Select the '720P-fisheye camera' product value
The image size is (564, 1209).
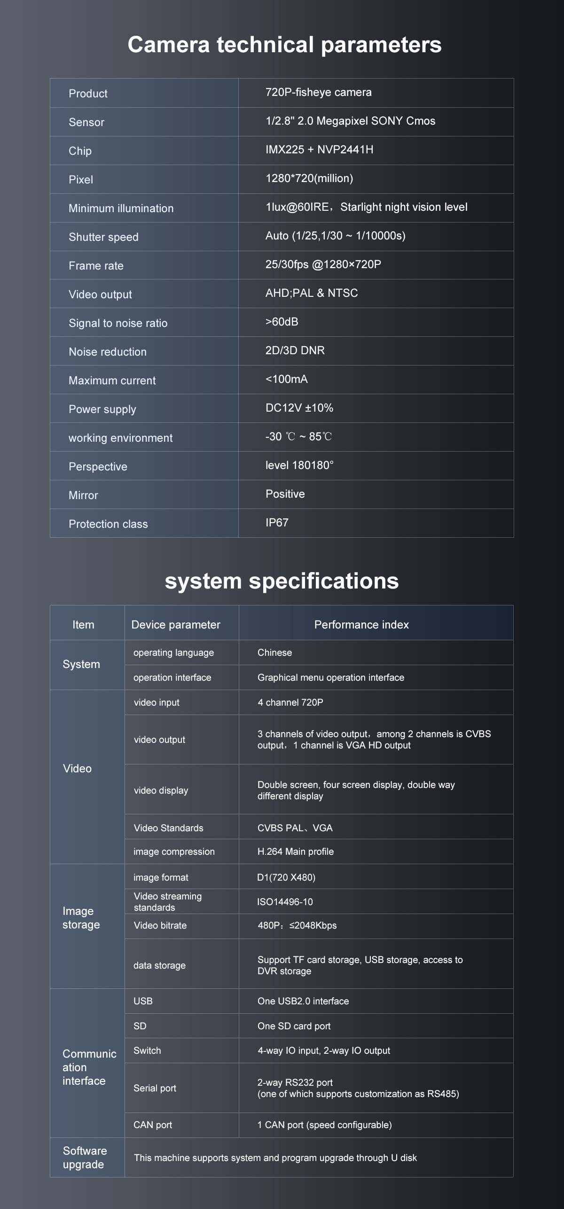pyautogui.click(x=318, y=92)
